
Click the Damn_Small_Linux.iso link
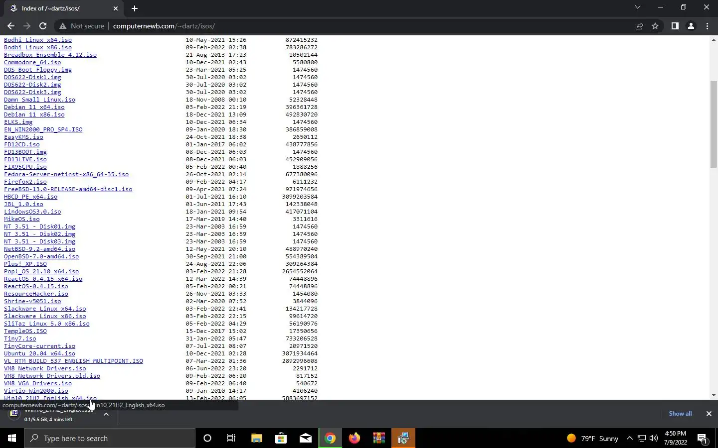39,100
